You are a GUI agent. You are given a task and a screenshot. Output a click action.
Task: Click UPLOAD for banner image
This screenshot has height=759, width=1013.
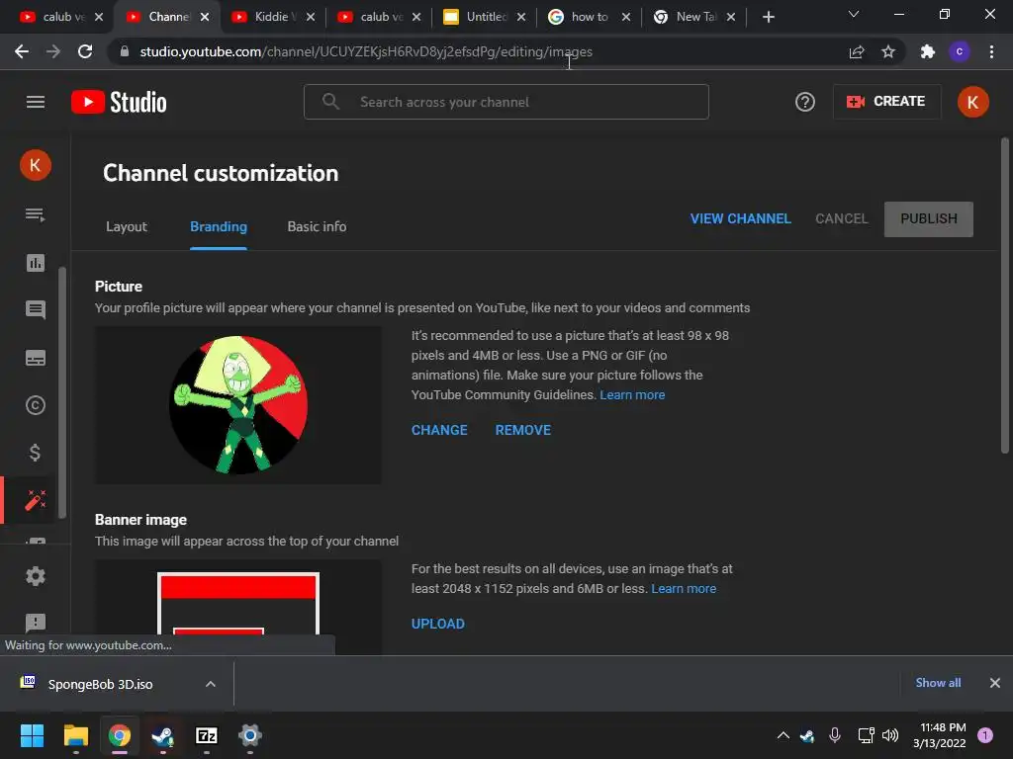pyautogui.click(x=438, y=624)
